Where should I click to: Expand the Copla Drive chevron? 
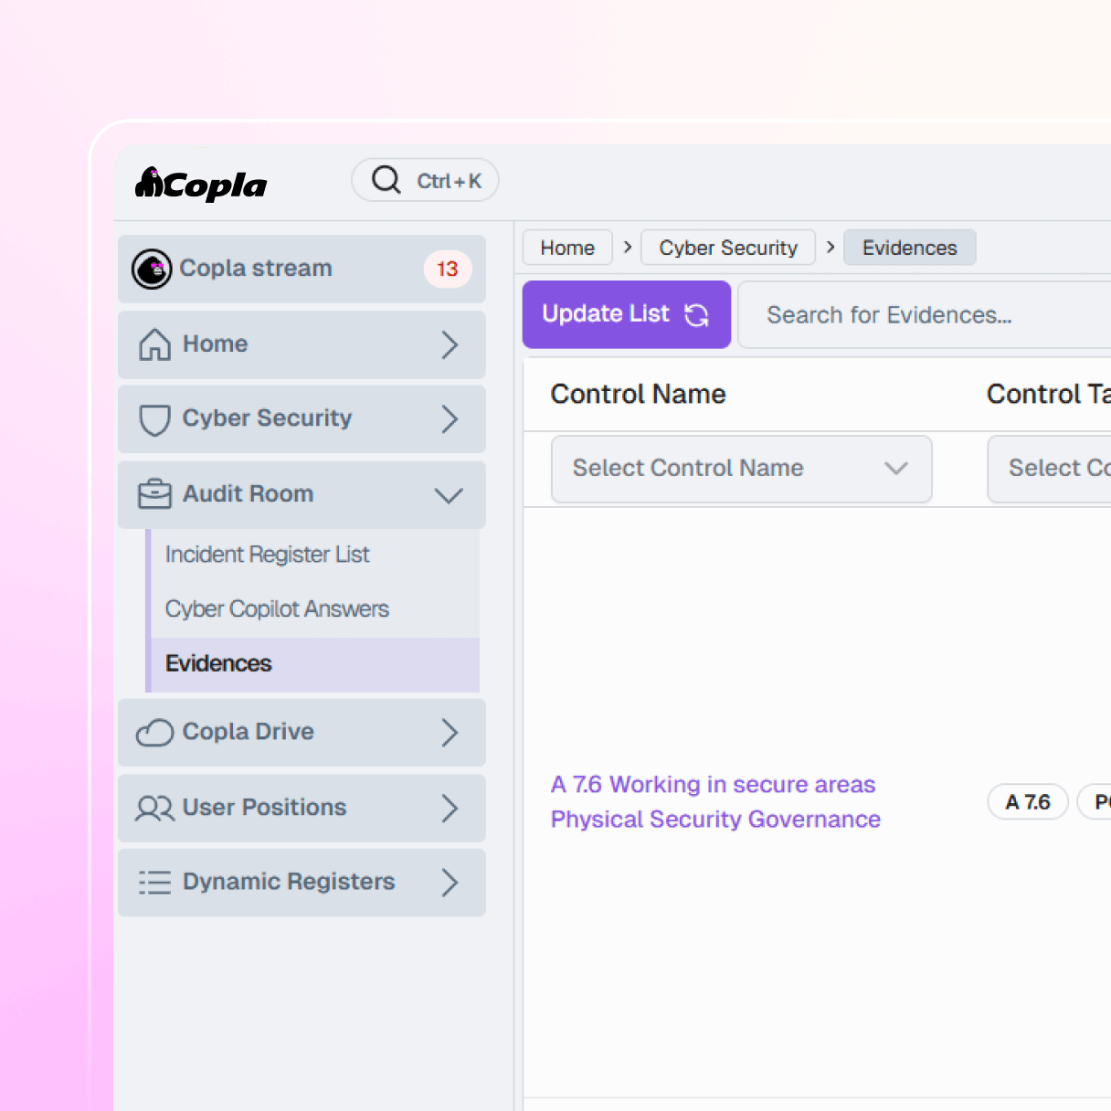(450, 733)
